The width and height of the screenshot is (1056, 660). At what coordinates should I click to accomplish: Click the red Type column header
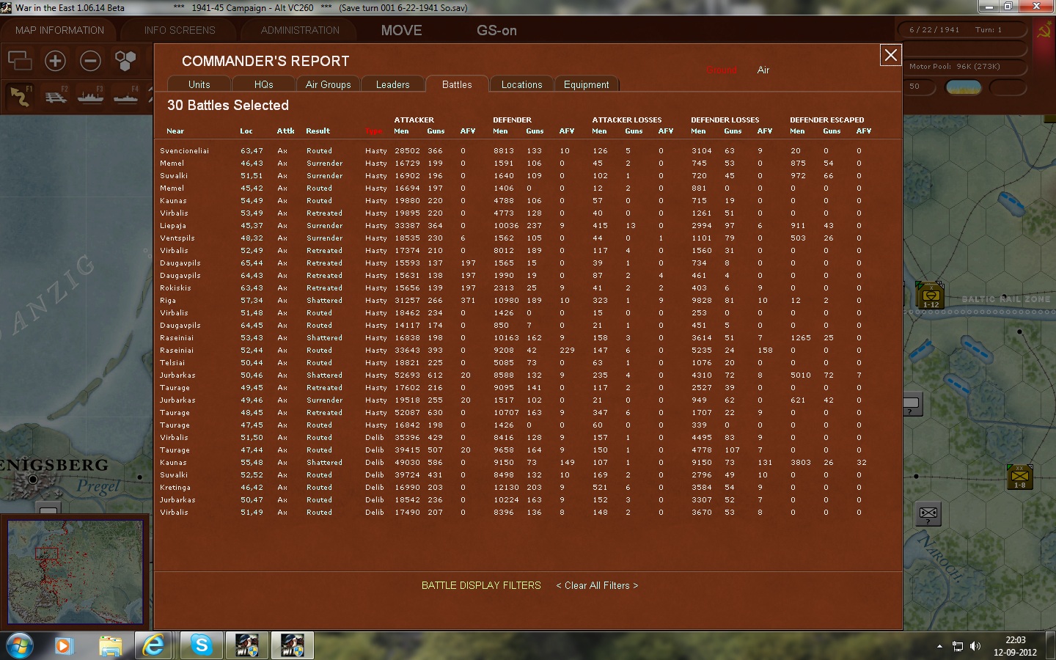pyautogui.click(x=374, y=131)
